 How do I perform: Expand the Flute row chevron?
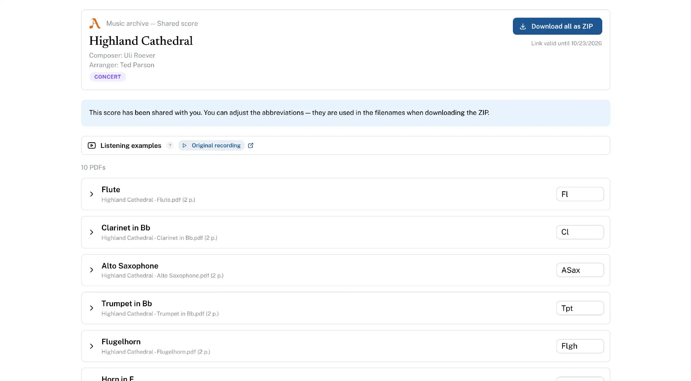91,194
